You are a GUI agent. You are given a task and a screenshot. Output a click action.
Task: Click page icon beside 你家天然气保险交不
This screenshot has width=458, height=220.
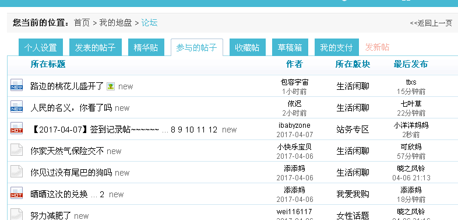click(16, 149)
